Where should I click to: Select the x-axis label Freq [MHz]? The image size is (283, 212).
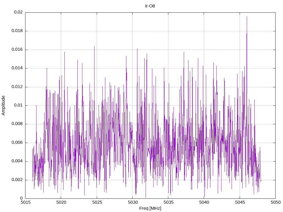[x=150, y=208]
